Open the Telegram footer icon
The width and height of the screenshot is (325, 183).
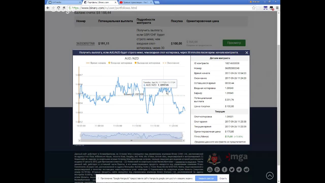point(239,170)
